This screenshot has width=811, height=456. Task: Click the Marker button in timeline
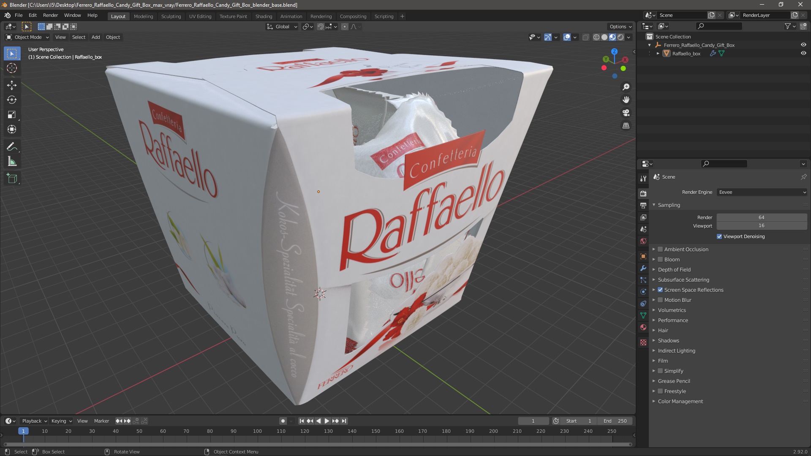point(101,421)
